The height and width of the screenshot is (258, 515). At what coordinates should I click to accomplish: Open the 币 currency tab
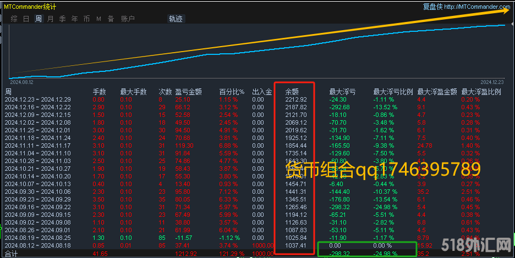(86, 19)
